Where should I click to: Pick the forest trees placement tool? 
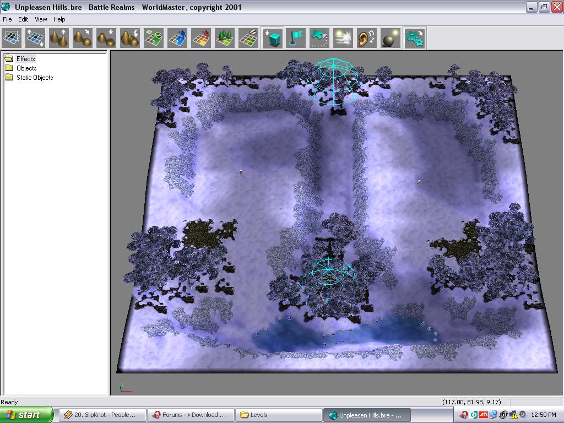224,39
